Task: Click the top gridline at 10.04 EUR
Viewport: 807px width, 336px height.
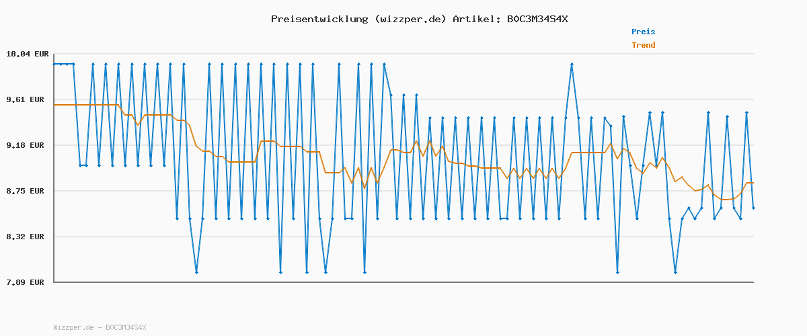Action: click(x=403, y=54)
